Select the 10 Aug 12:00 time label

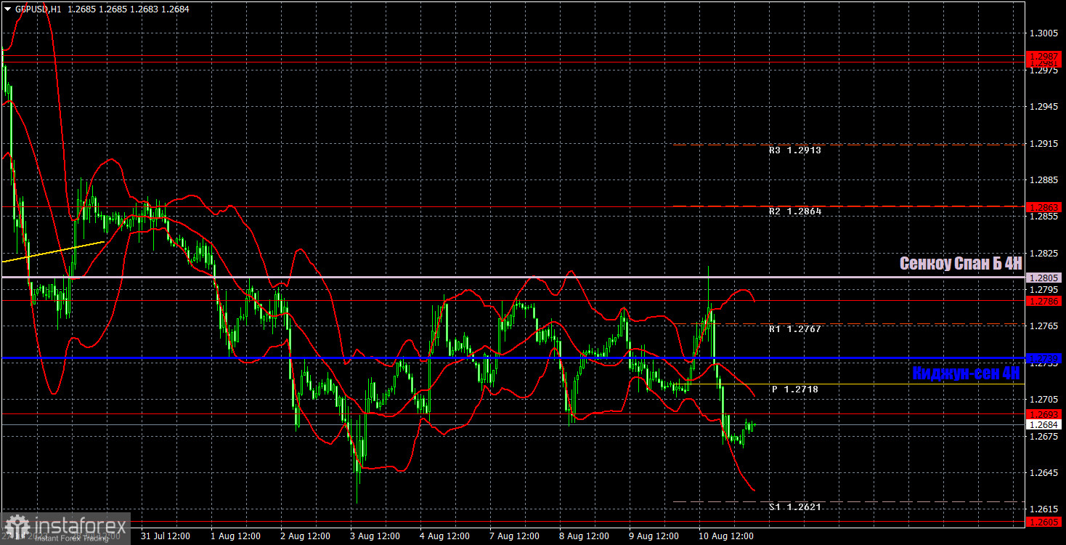pyautogui.click(x=727, y=536)
